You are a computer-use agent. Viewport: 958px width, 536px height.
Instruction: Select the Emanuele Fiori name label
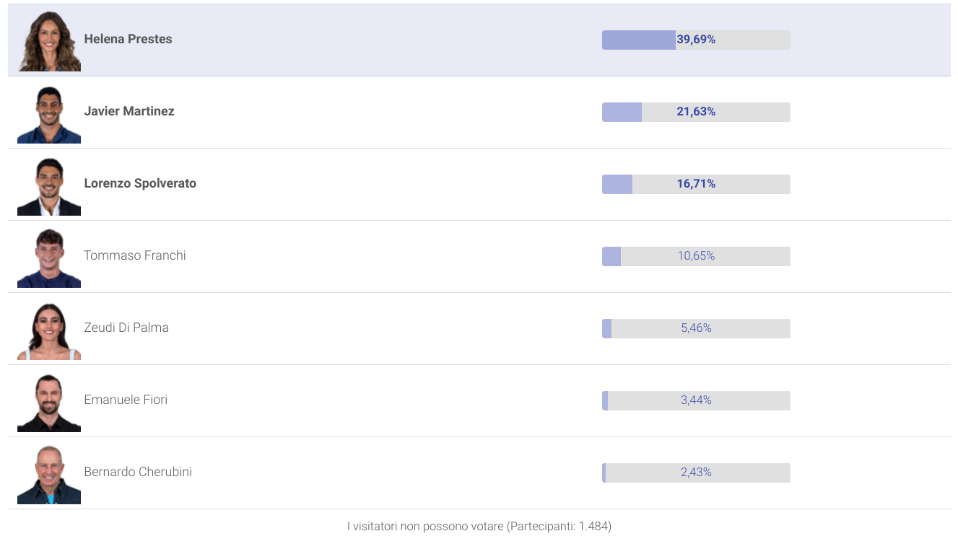pyautogui.click(x=126, y=400)
